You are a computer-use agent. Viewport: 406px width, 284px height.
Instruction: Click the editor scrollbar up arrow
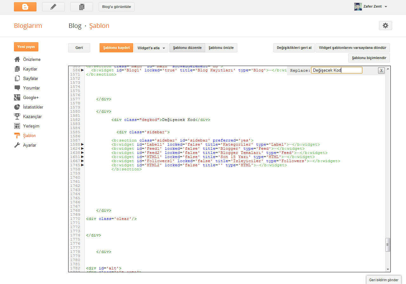point(388,69)
